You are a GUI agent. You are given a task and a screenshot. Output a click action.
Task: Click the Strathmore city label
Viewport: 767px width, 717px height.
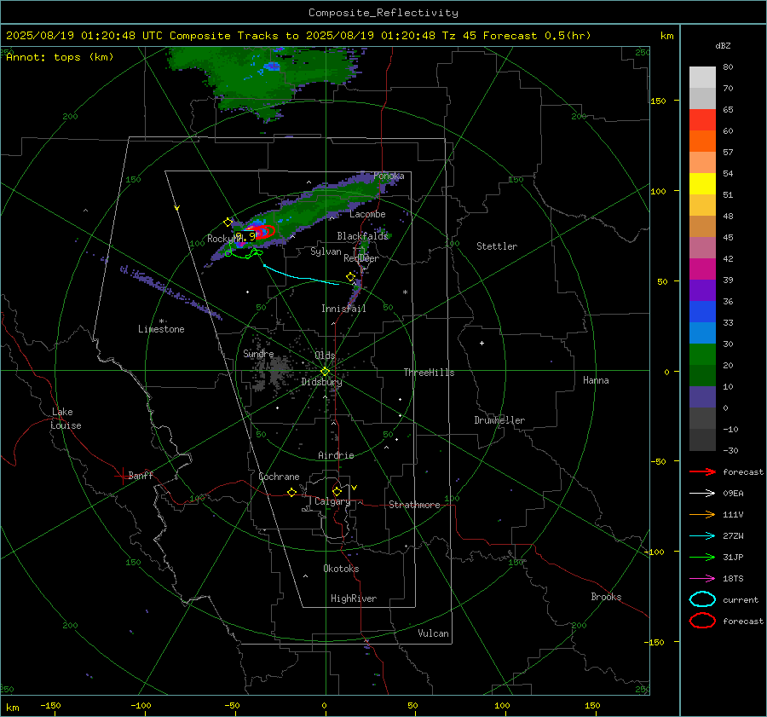(x=414, y=505)
